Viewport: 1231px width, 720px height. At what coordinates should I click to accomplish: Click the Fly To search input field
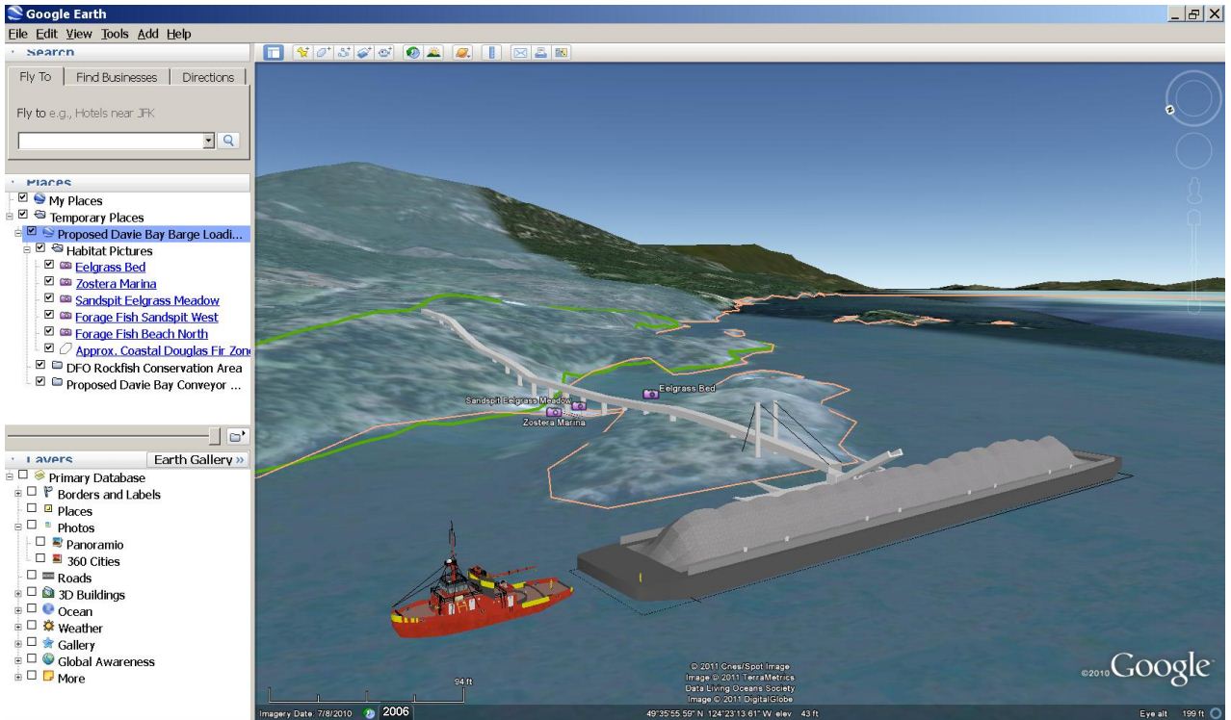110,141
